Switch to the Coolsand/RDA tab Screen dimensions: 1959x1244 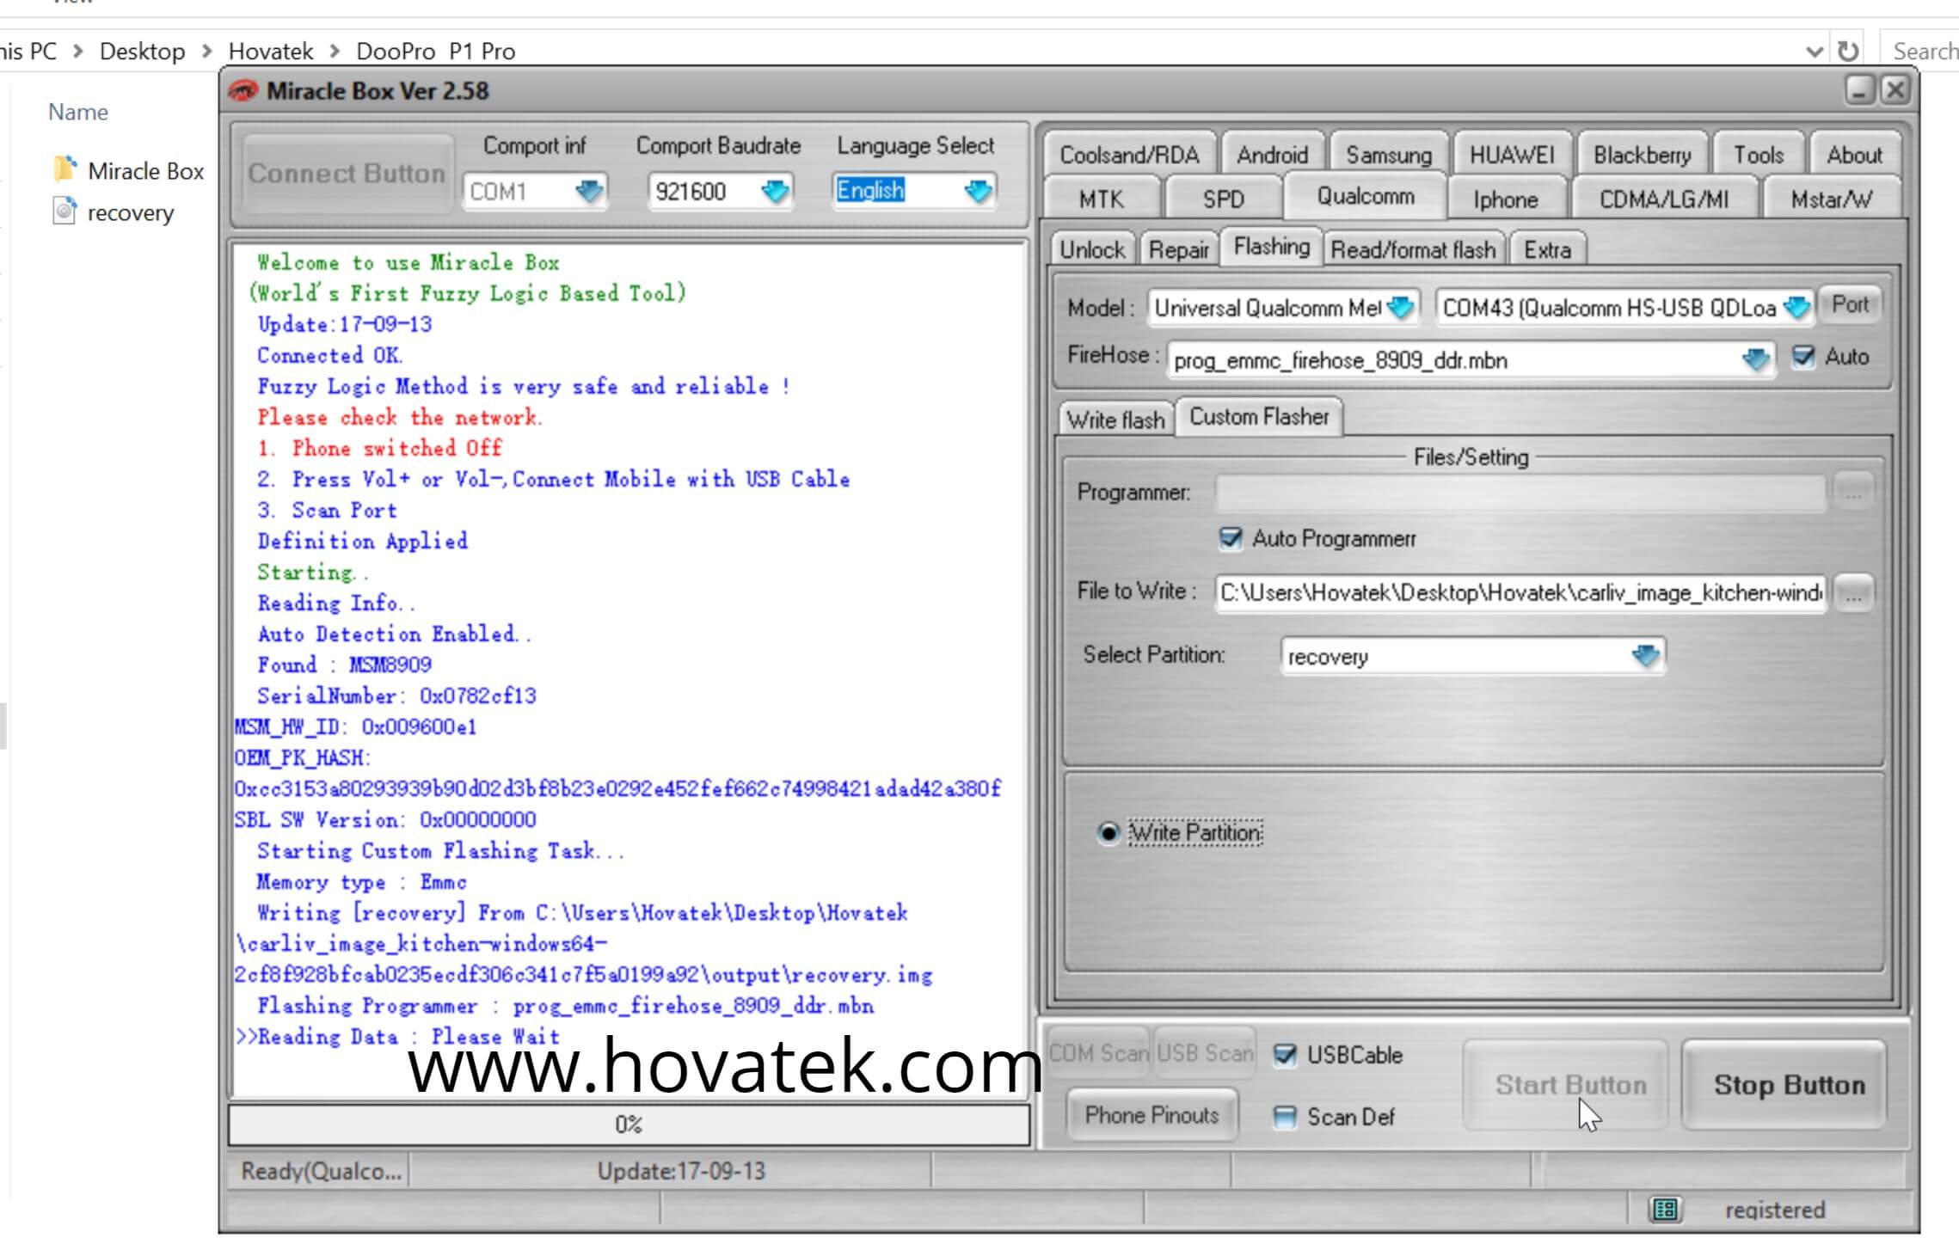point(1129,155)
